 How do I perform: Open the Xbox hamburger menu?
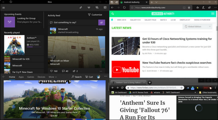(4, 7)
